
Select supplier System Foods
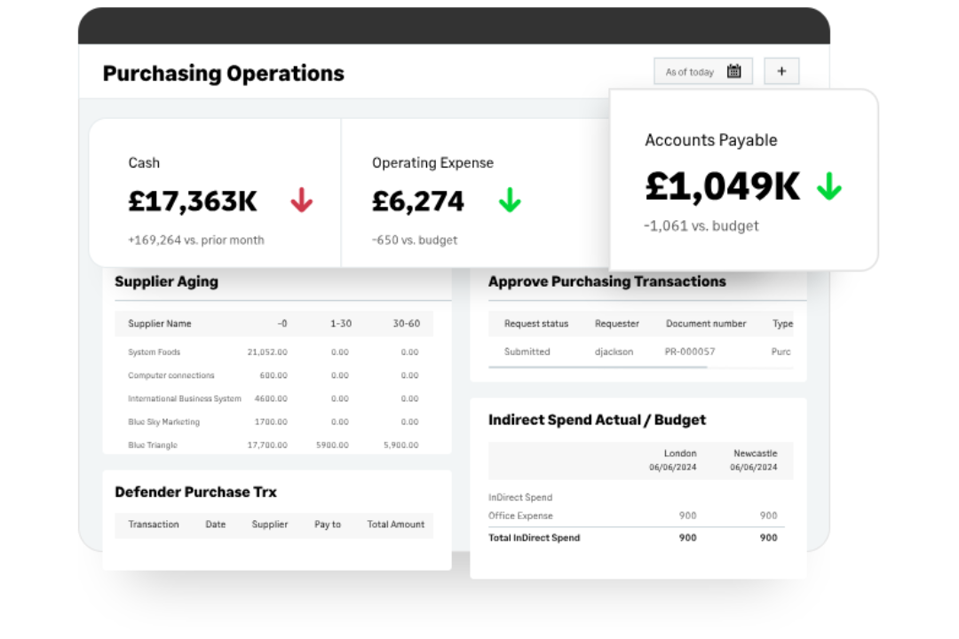pos(154,351)
